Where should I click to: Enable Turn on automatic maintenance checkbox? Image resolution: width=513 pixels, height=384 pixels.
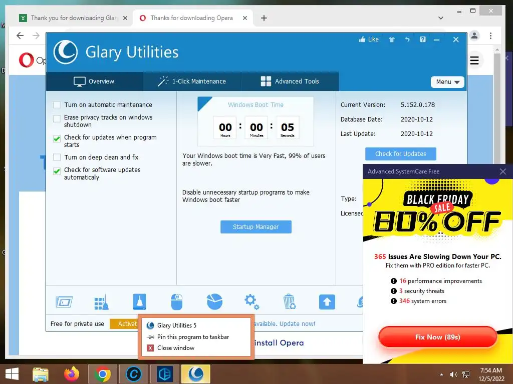click(x=57, y=105)
